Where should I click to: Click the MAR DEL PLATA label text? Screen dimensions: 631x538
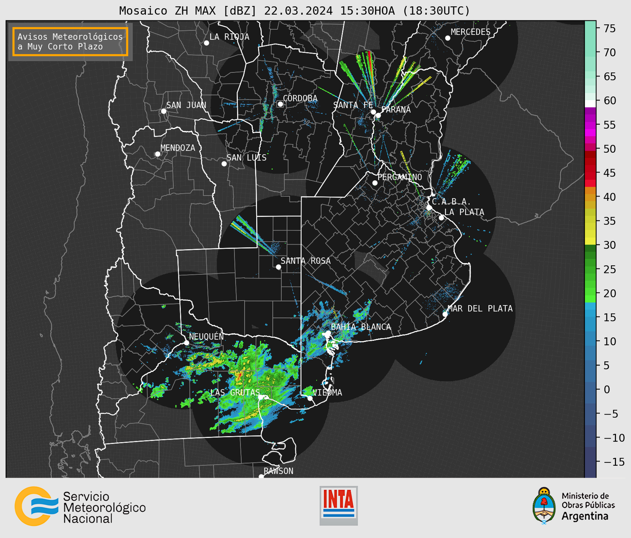(480, 309)
